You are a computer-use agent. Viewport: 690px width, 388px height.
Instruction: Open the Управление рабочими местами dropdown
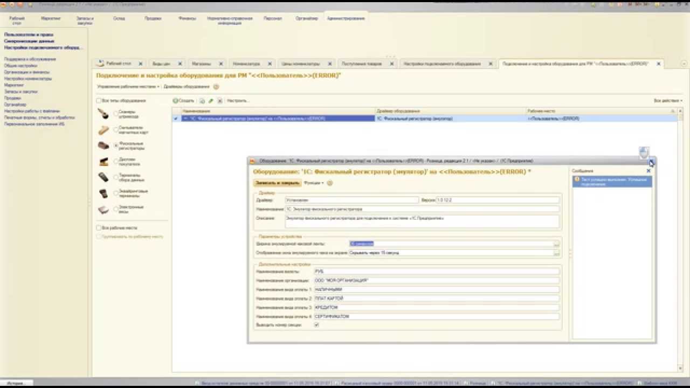(128, 87)
